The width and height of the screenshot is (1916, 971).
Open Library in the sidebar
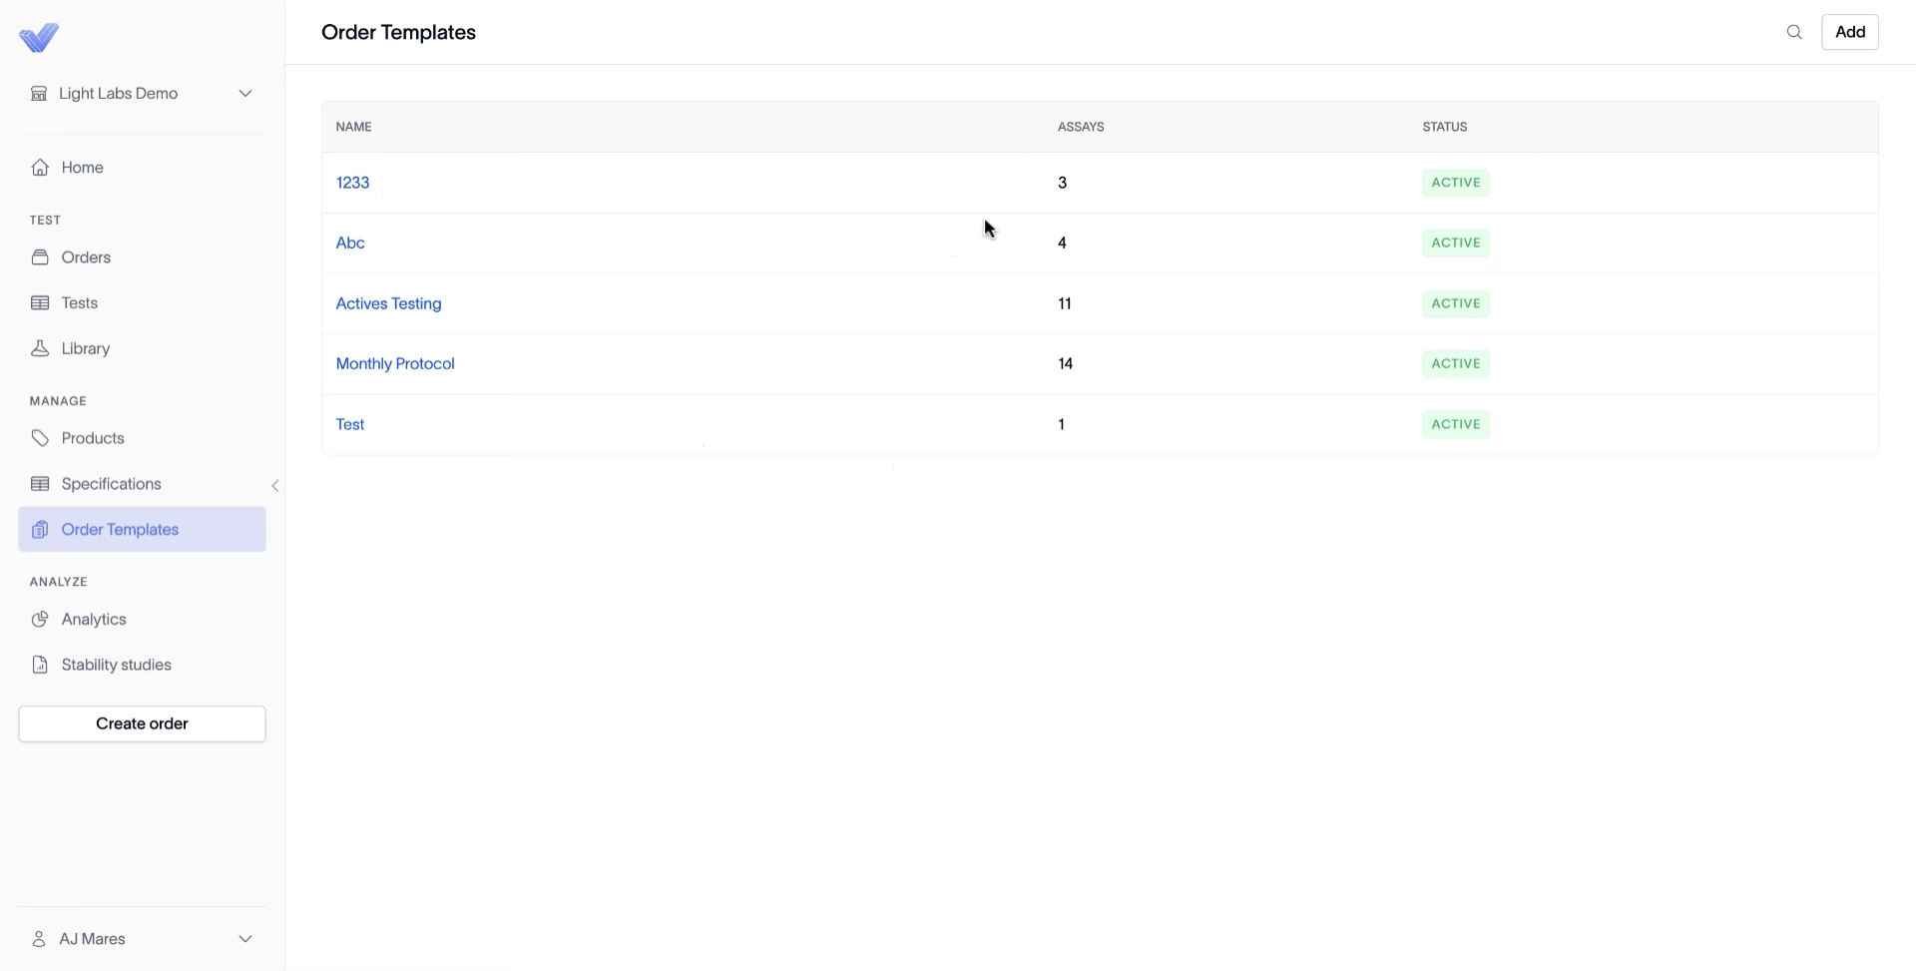coord(142,348)
